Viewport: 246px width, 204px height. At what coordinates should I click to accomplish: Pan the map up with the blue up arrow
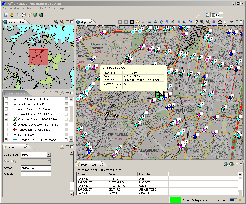[x=161, y=22]
